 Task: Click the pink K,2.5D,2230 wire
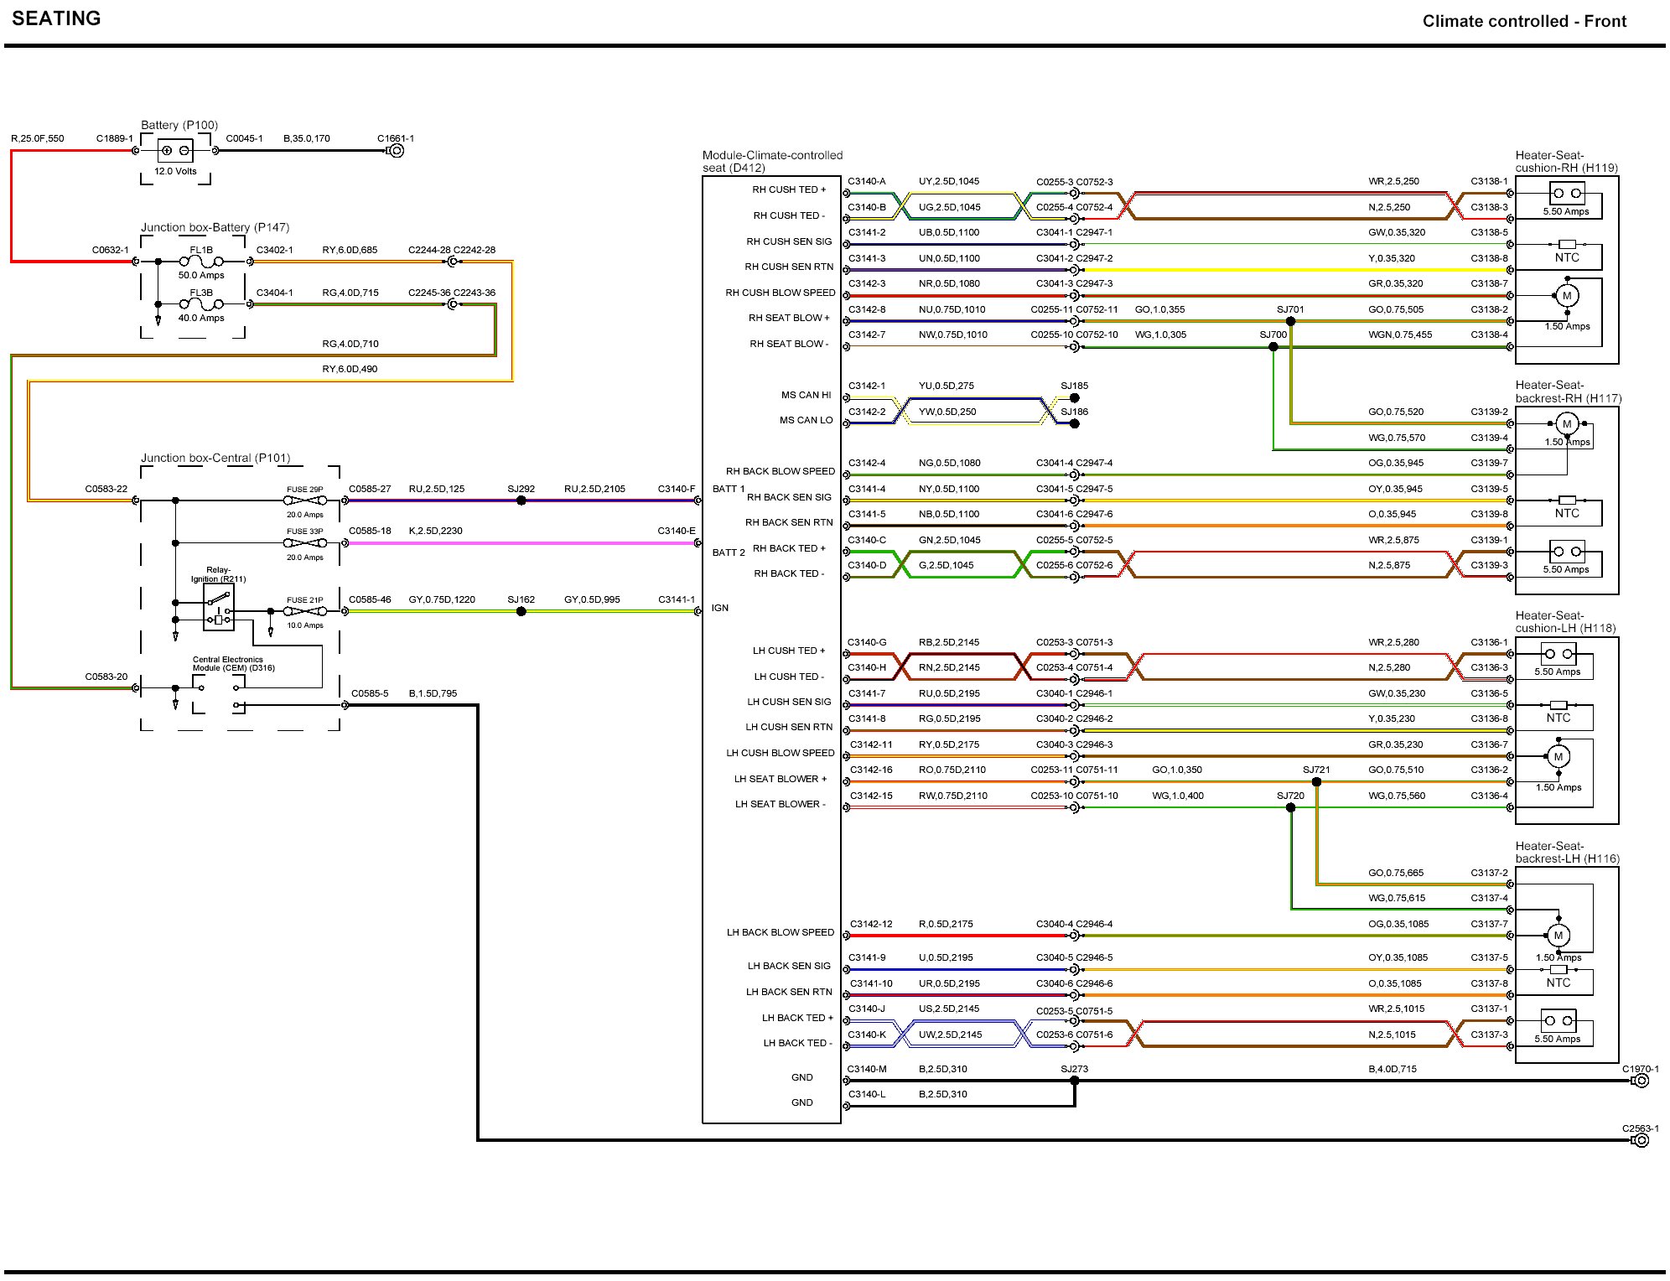[x=520, y=543]
